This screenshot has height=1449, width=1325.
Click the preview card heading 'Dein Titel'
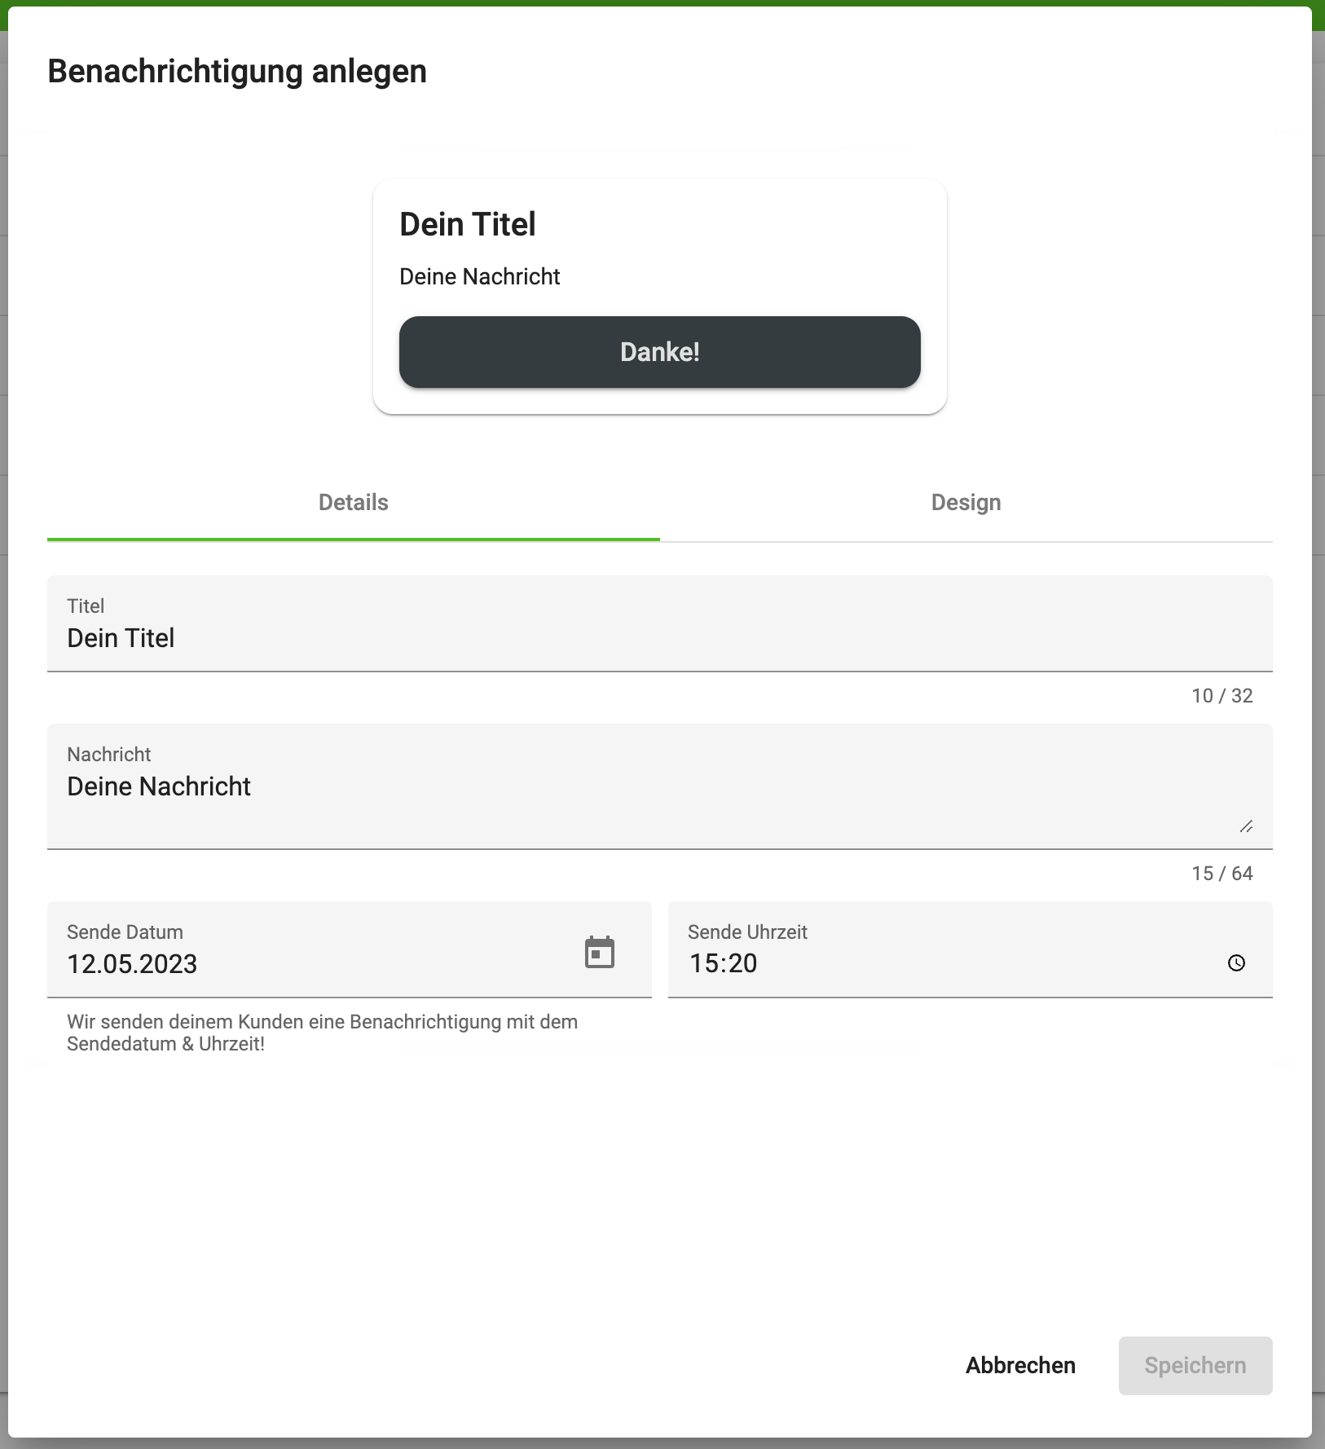tap(468, 224)
